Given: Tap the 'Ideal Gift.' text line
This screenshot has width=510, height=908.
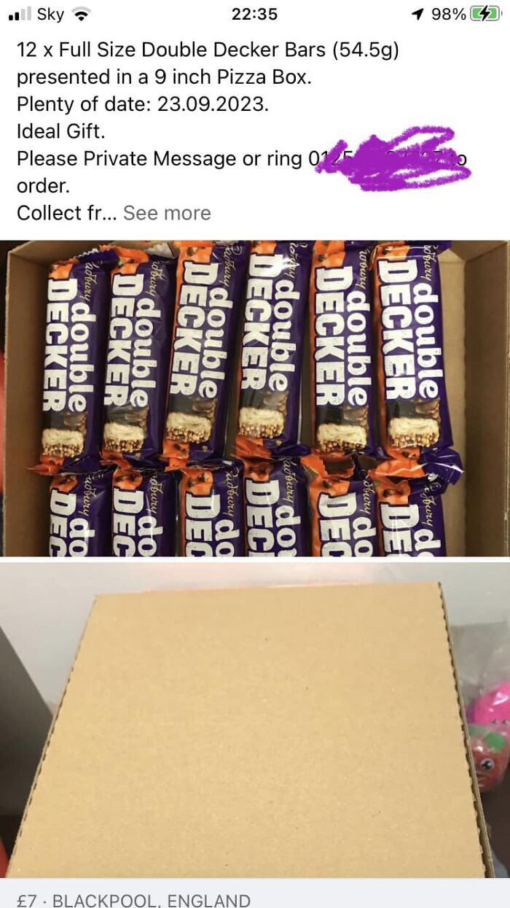Looking at the screenshot, I should 61,131.
